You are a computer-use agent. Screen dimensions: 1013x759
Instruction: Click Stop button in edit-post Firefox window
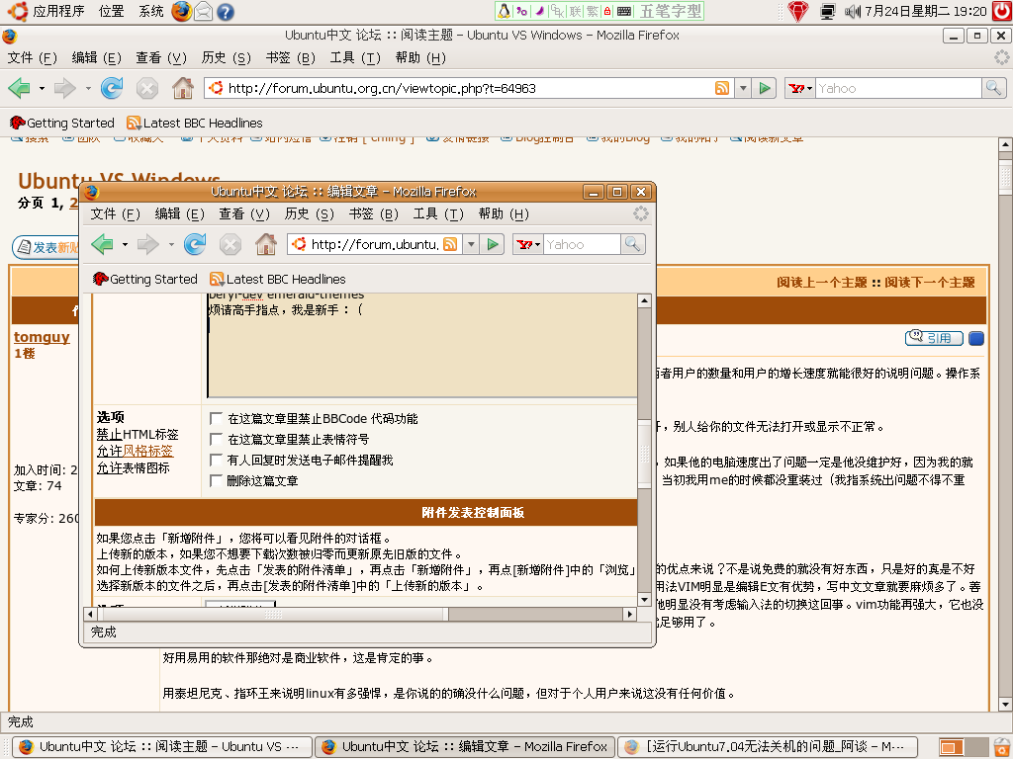click(x=230, y=245)
